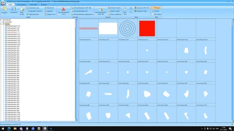Open the notification center icon
This screenshot has width=234, height=131.
(230, 128)
